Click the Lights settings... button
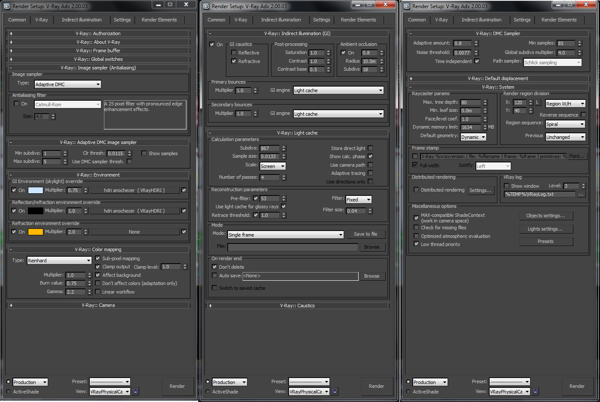Image resolution: width=600 pixels, height=402 pixels. pyautogui.click(x=546, y=229)
